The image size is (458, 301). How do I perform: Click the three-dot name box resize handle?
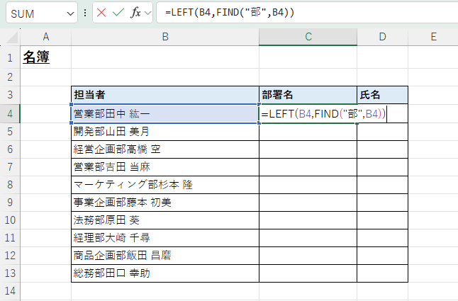86,13
